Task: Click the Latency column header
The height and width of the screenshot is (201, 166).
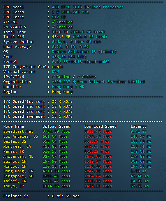Action: 139,126
